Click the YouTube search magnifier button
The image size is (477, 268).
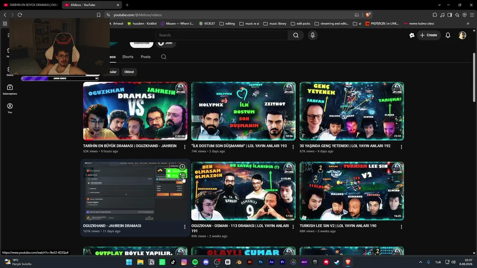click(x=296, y=35)
